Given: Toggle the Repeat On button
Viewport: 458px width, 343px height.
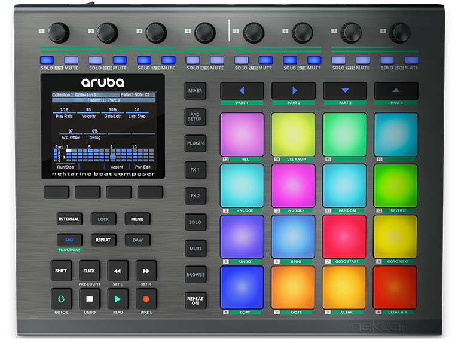Looking at the screenshot, I should (x=195, y=300).
